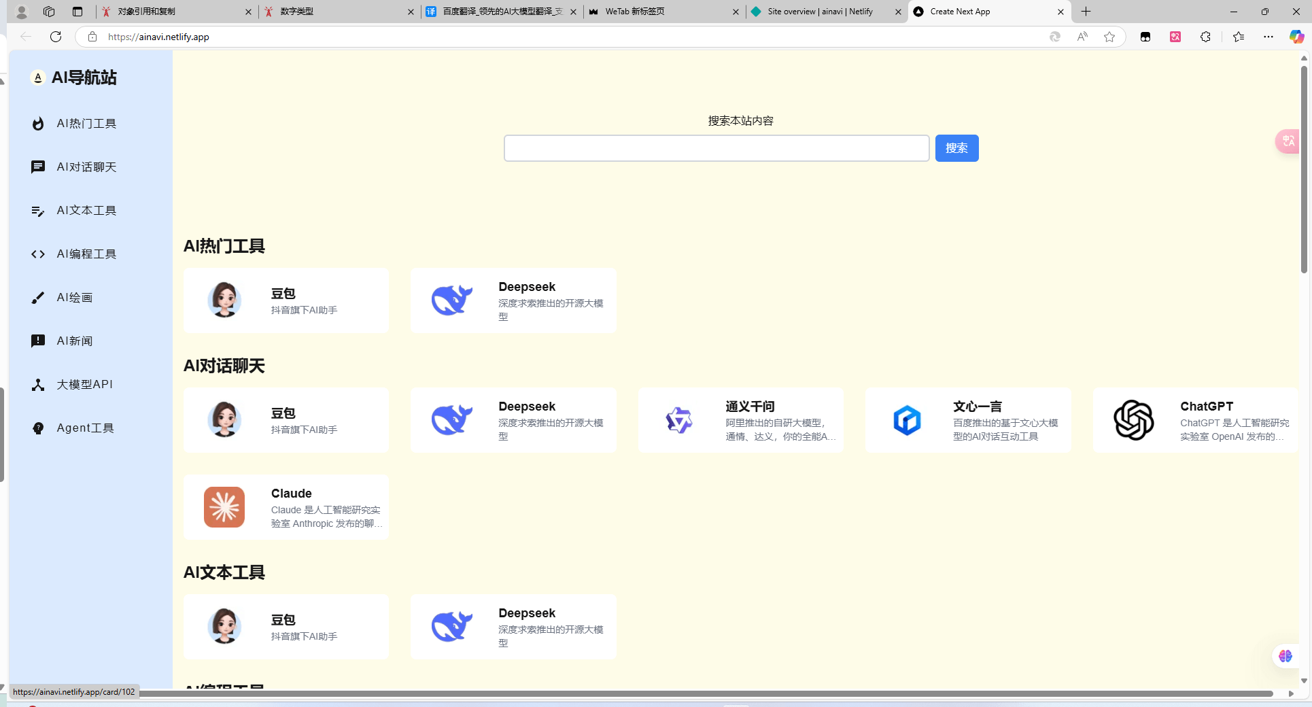Click the flame icon for AI热门工具

point(38,124)
